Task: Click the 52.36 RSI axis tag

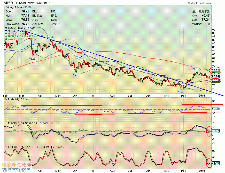Action: coord(215,109)
